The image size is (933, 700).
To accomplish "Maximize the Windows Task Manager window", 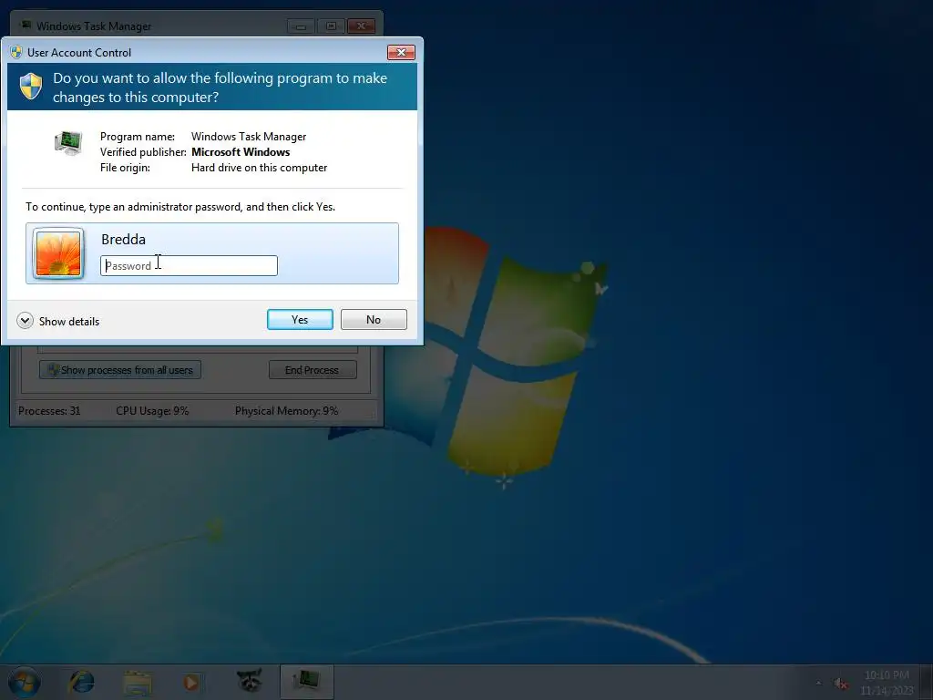I will click(331, 26).
